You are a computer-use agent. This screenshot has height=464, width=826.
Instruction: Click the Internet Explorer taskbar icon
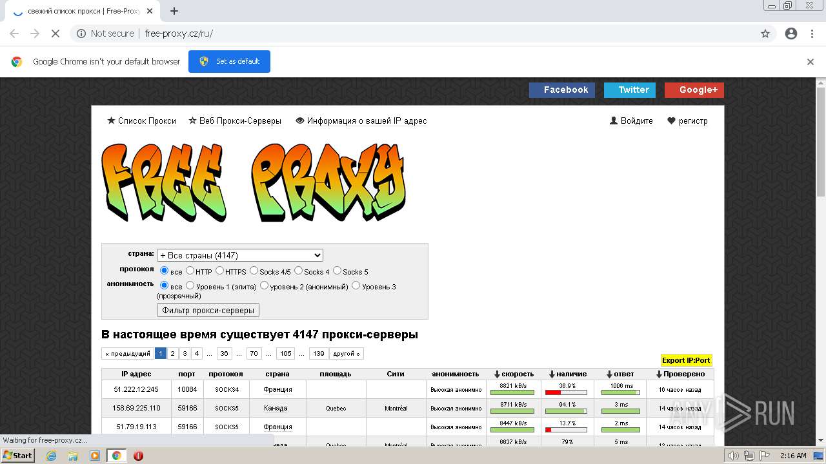click(52, 456)
